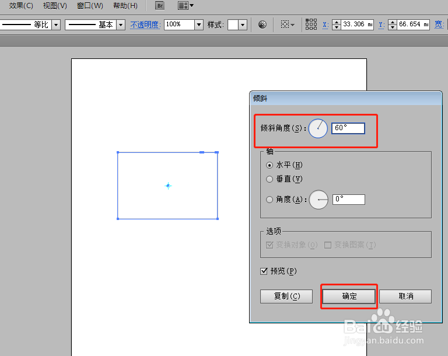Viewport: 448px width, 356px height.
Task: Open the 窗口(W) menu
Action: 90,5
